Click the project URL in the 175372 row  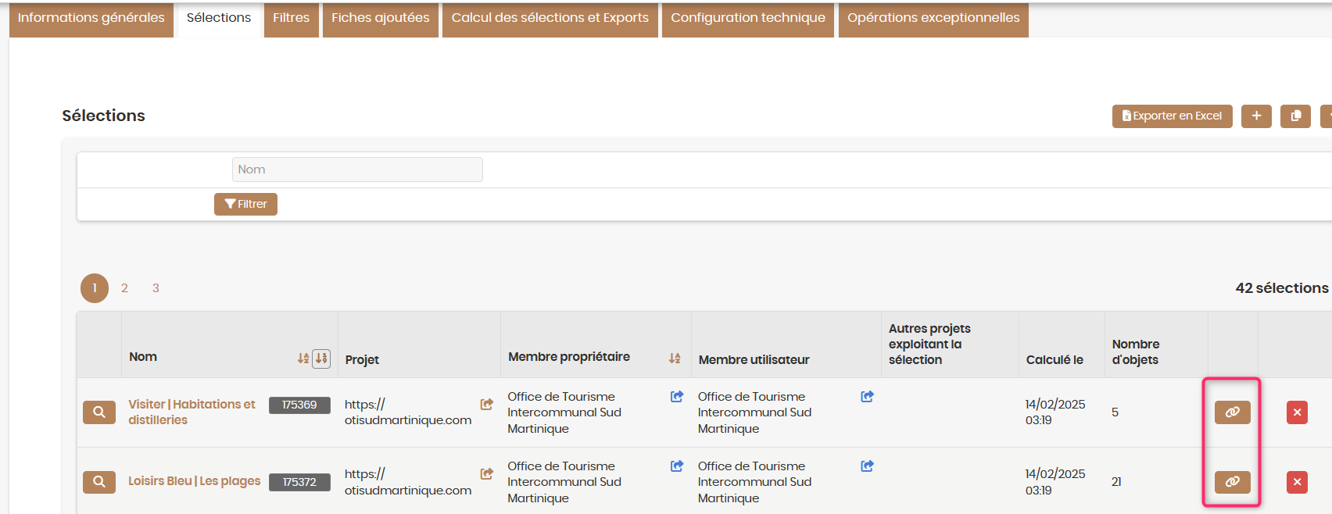coord(408,481)
